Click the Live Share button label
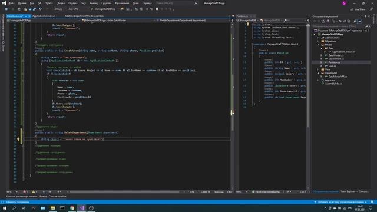 click(360, 9)
